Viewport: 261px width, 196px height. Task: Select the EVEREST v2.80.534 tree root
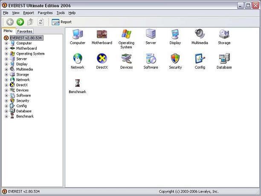(x=26, y=38)
